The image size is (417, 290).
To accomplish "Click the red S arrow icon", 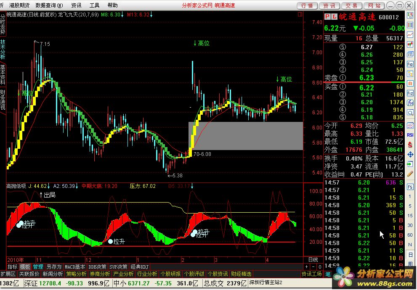I will [410, 145].
